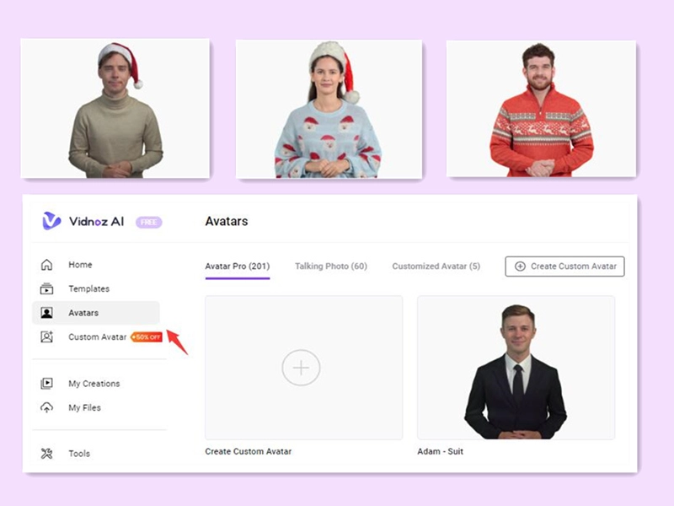Click the Custom Avatar icon in sidebar
Image resolution: width=674 pixels, height=506 pixels.
47,336
